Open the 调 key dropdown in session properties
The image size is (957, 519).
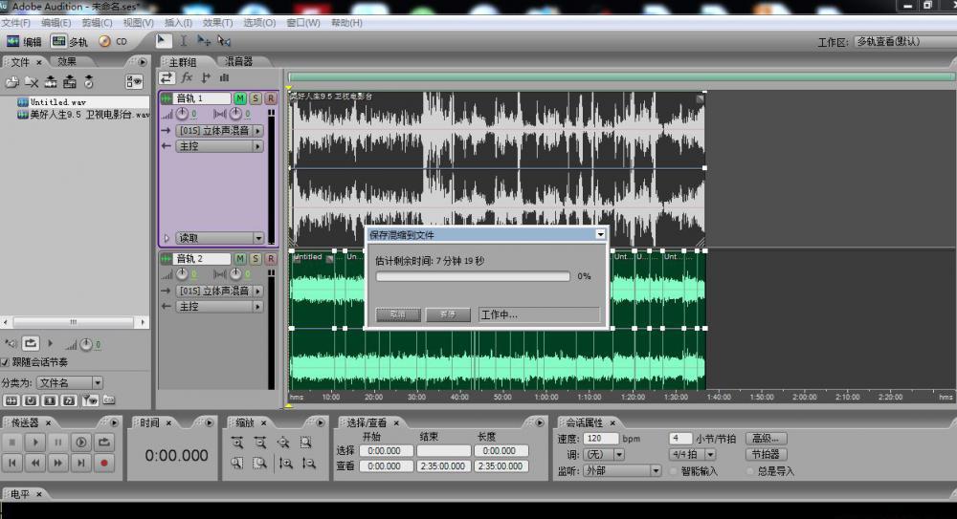pyautogui.click(x=603, y=455)
